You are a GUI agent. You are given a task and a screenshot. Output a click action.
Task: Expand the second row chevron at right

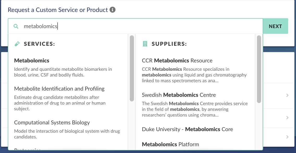[287, 118]
